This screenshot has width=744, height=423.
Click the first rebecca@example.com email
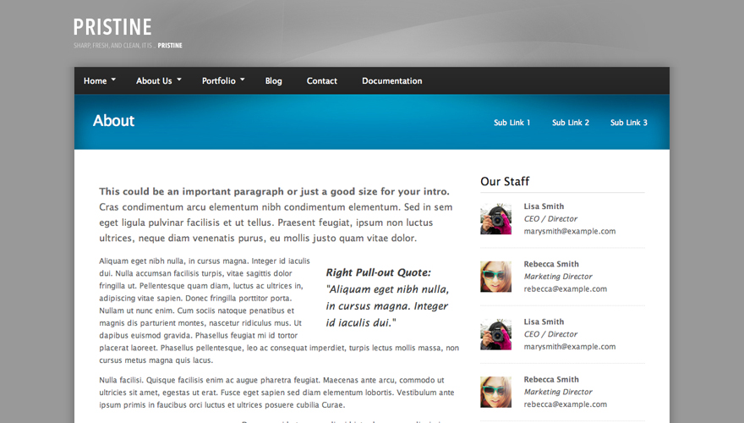pos(565,288)
